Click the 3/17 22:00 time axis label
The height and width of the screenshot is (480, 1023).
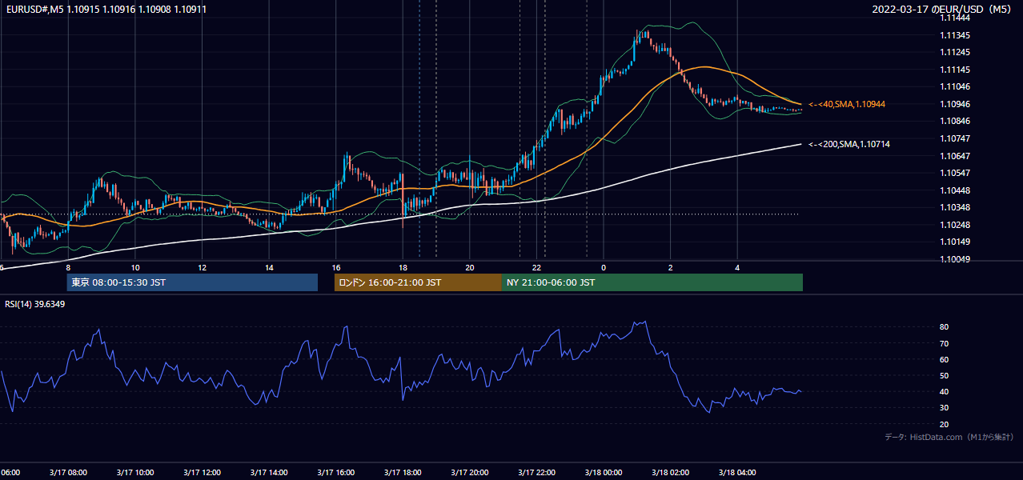536,472
